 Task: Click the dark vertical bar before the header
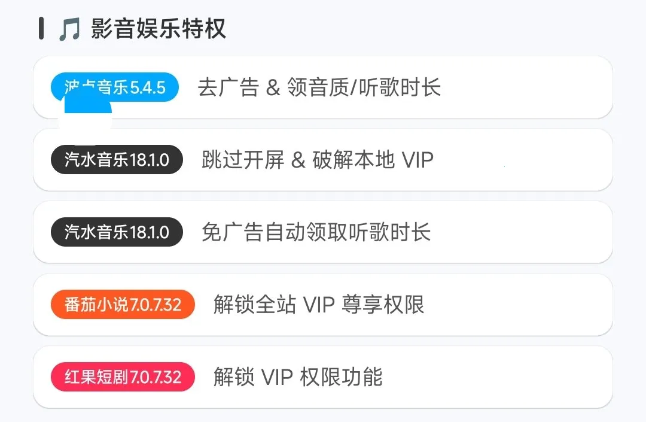tap(41, 29)
